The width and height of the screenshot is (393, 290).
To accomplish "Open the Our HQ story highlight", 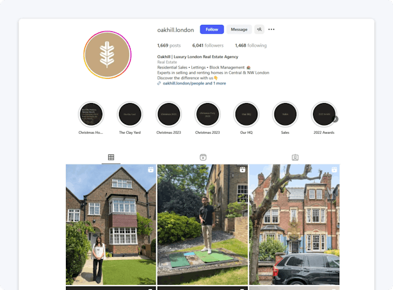I will coord(246,115).
